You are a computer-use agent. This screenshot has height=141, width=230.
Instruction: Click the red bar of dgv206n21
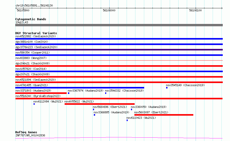click(119, 66)
